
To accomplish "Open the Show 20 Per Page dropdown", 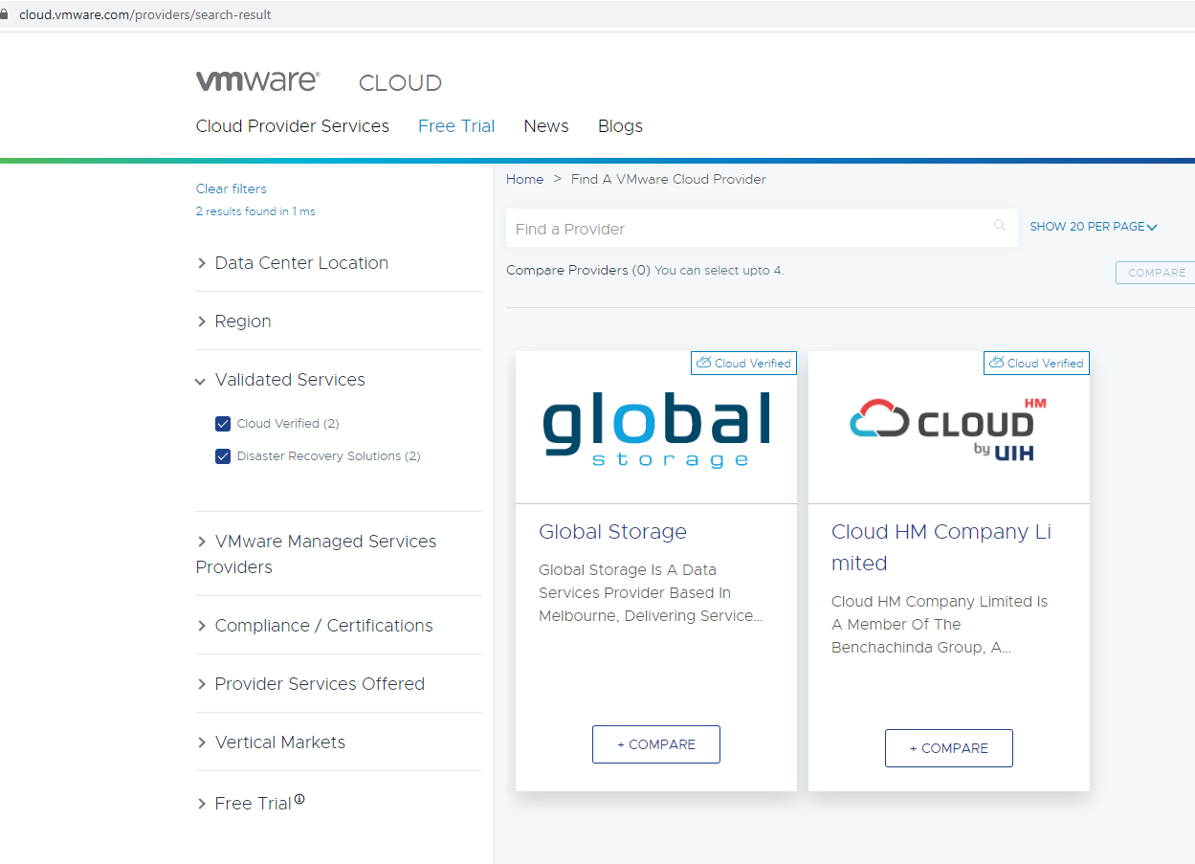I will coord(1094,227).
